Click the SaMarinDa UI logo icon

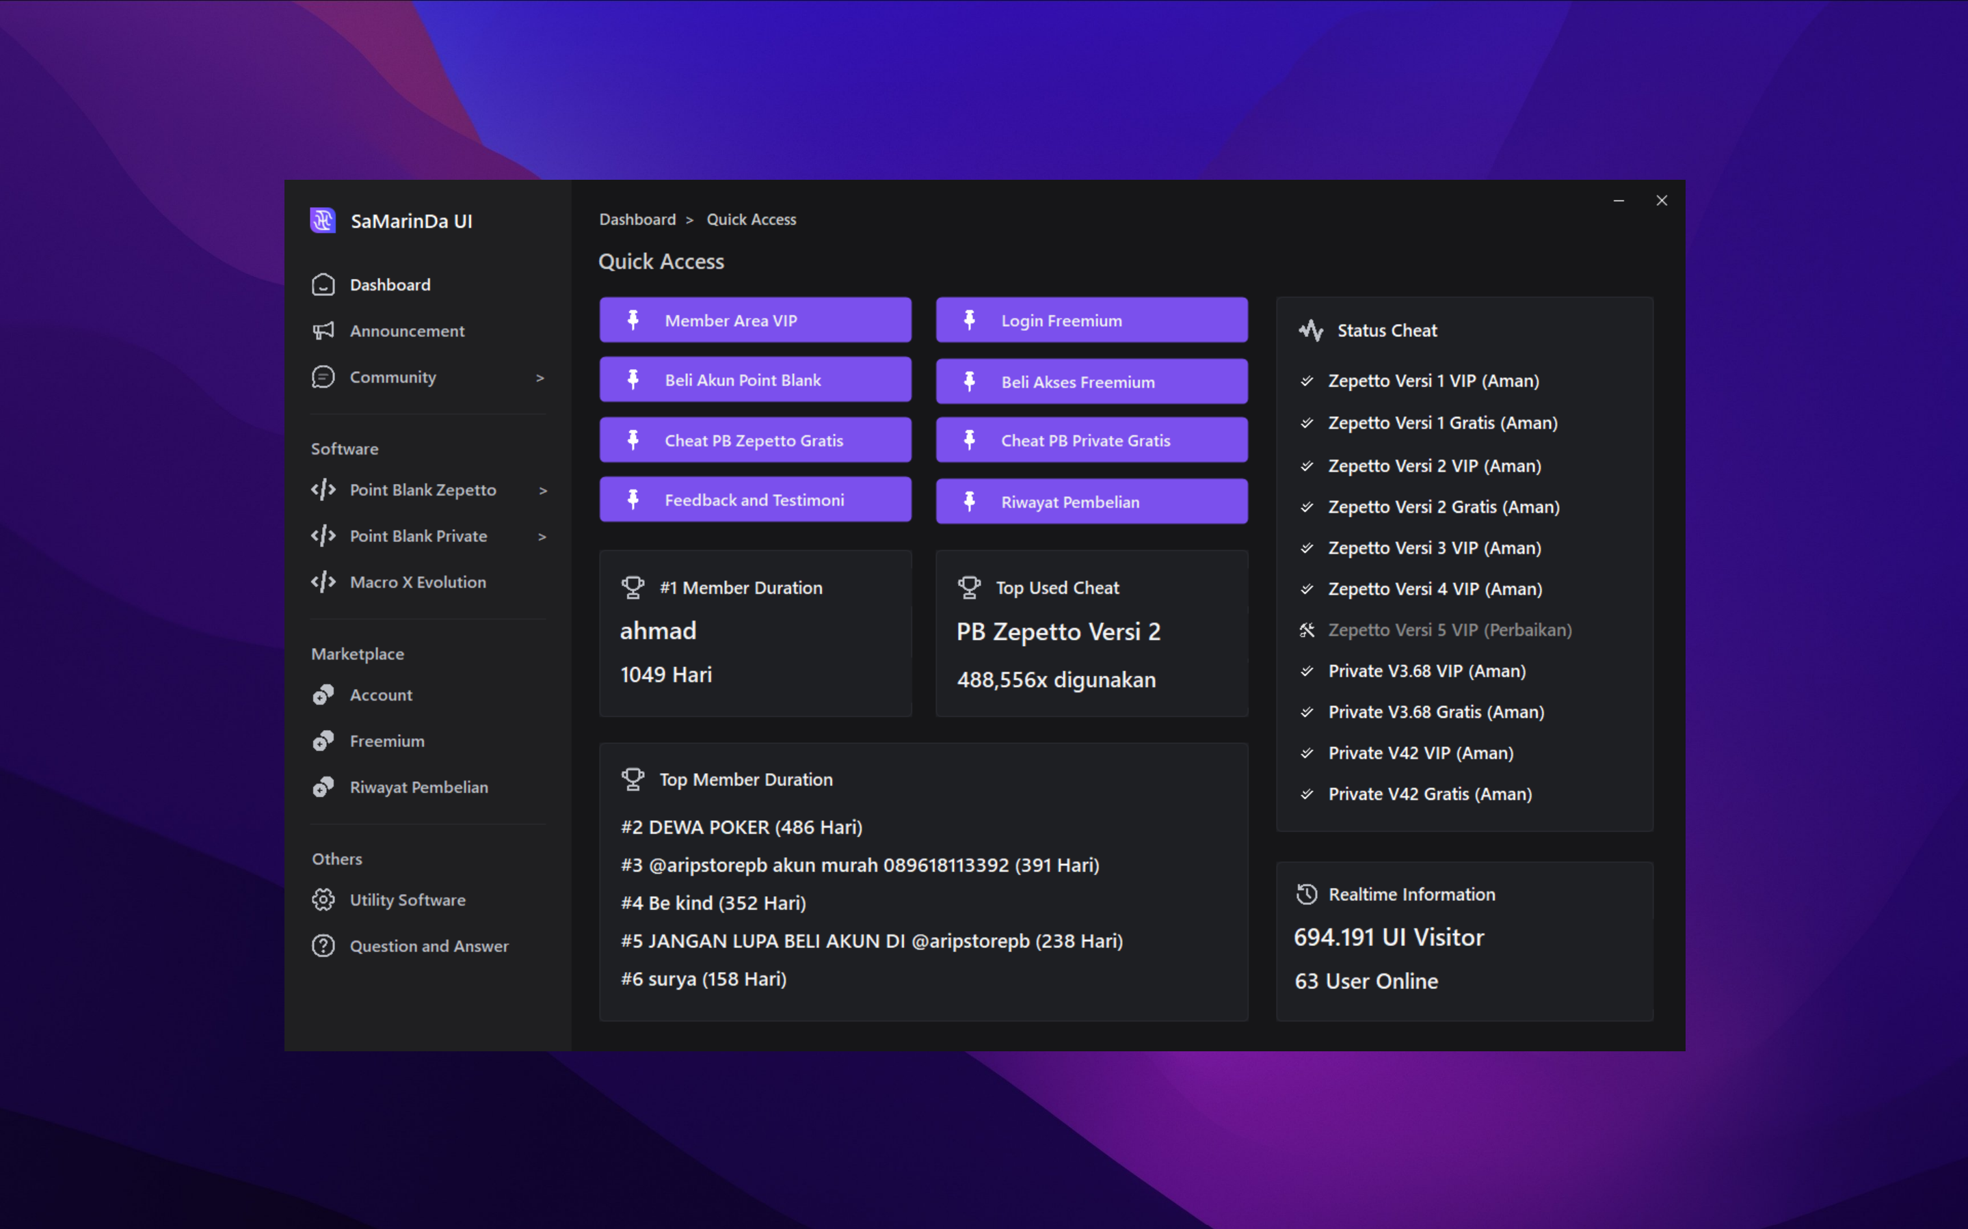tap(323, 220)
